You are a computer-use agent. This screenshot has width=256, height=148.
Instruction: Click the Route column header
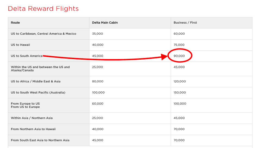pos(15,22)
